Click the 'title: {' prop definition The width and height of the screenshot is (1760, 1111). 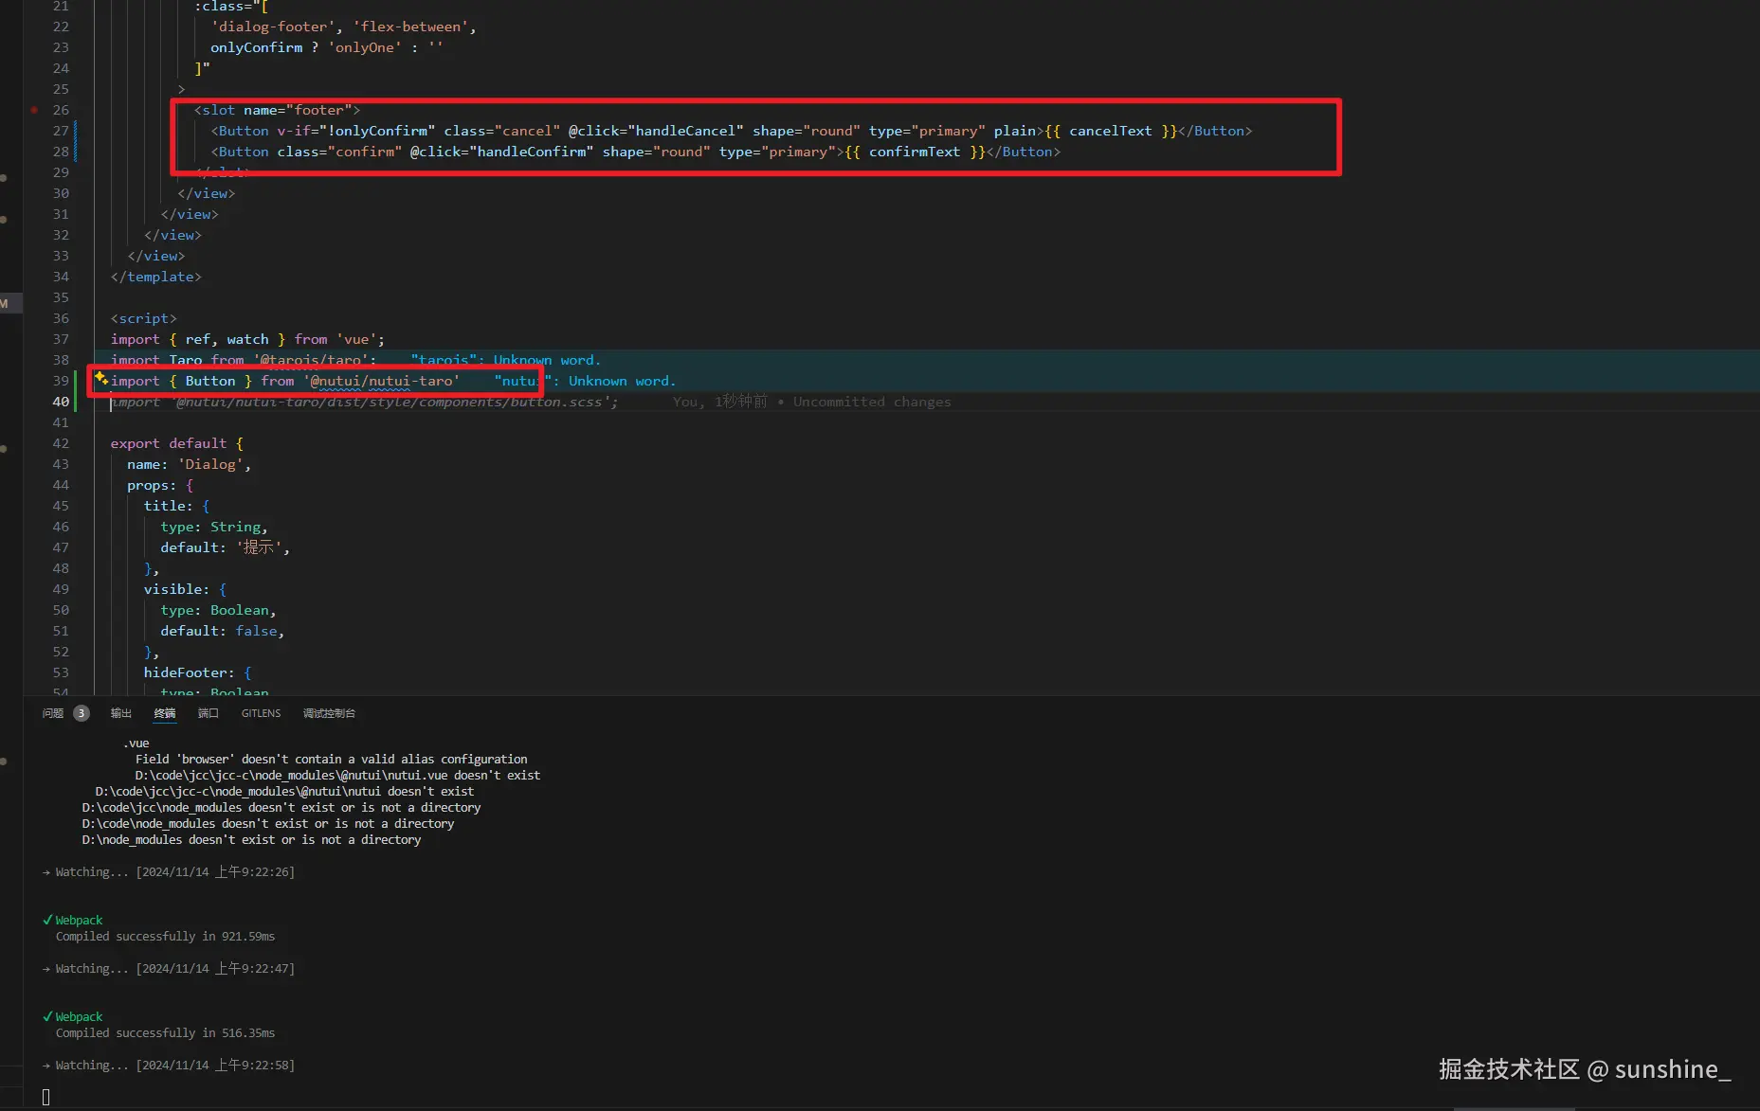pos(177,506)
